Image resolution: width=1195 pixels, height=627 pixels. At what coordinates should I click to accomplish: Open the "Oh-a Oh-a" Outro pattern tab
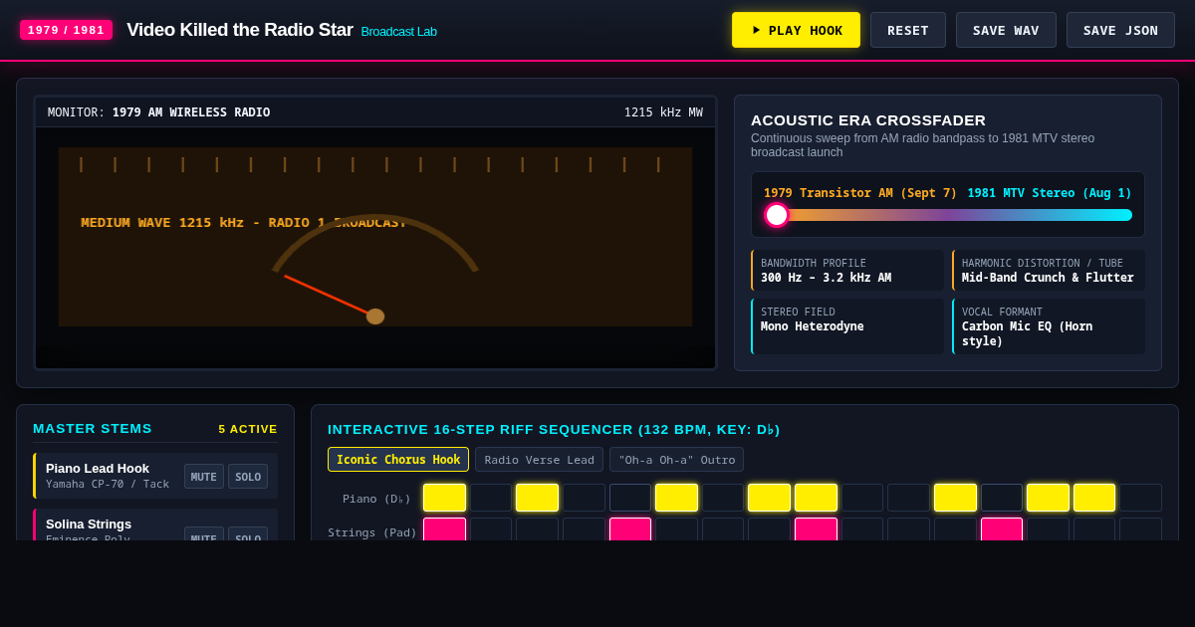[x=676, y=460]
